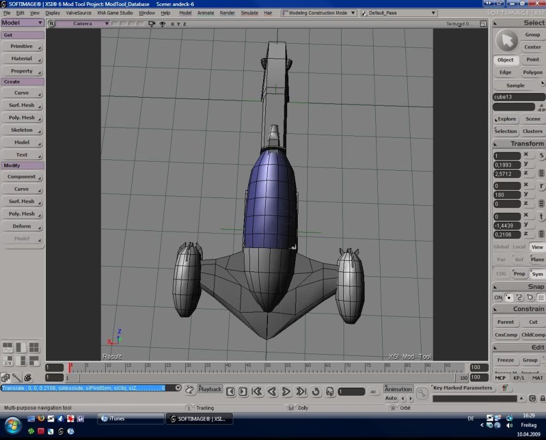This screenshot has width=546, height=440.
Task: Switch transform mode to Global
Action: tap(501, 247)
